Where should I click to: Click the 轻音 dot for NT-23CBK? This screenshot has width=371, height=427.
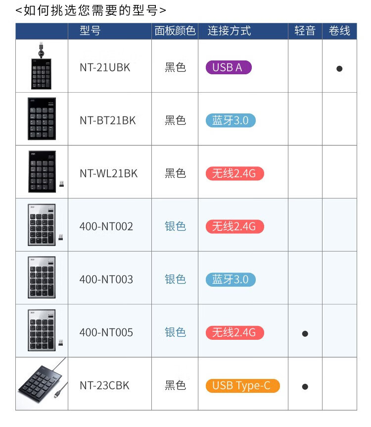305,386
